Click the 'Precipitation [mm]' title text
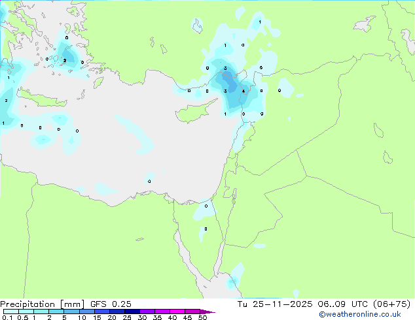415x320 pixels. click(x=42, y=304)
